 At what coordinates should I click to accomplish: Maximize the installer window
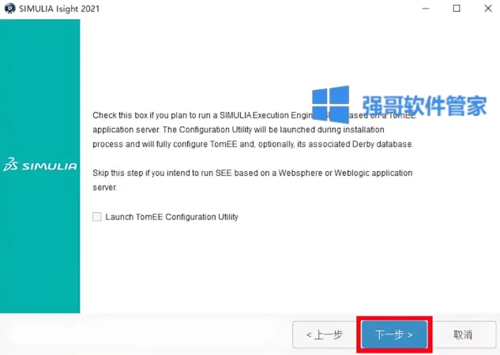tap(457, 8)
